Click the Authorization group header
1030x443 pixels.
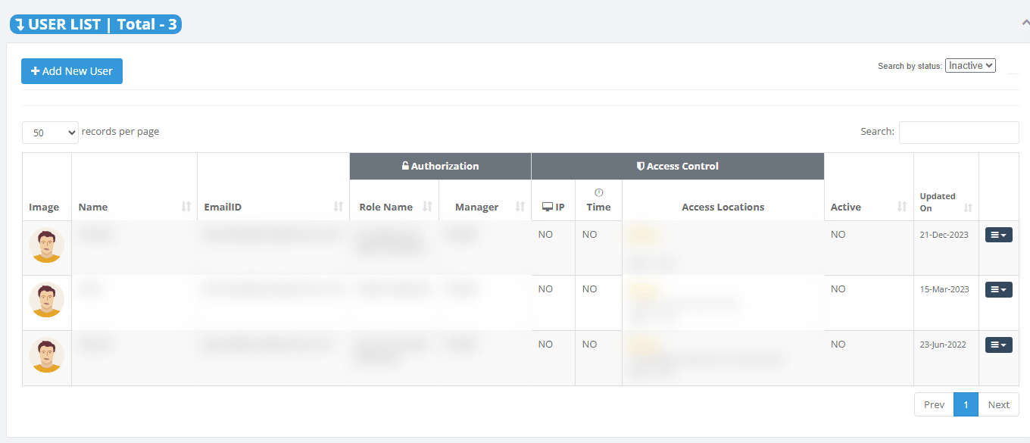[440, 166]
